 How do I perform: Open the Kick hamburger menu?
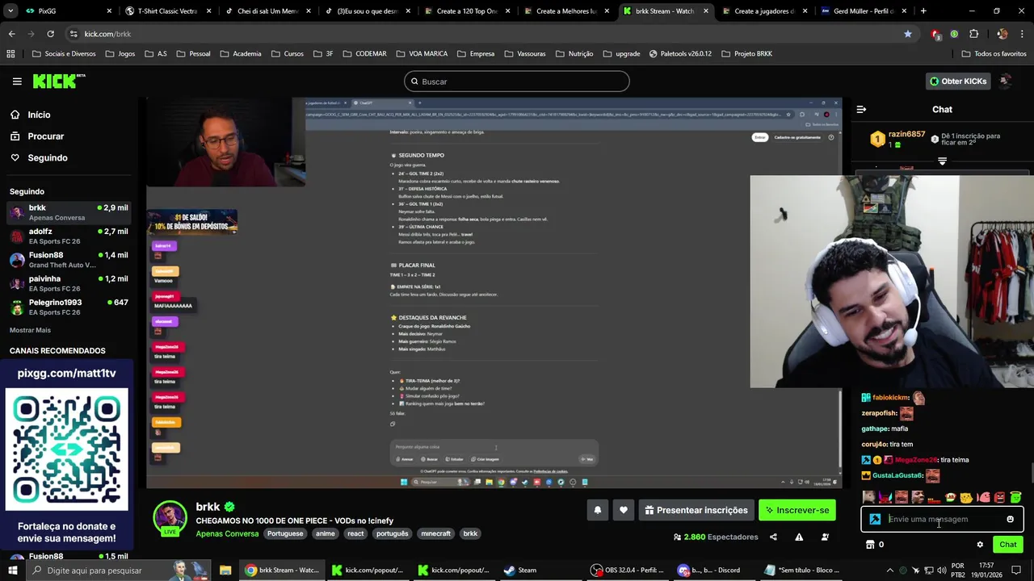pos(17,82)
